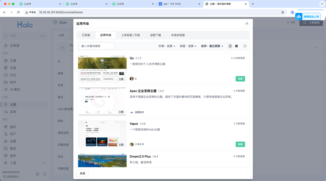Click the Apex 企业官网主题 title
326x181 pixels.
click(143, 91)
